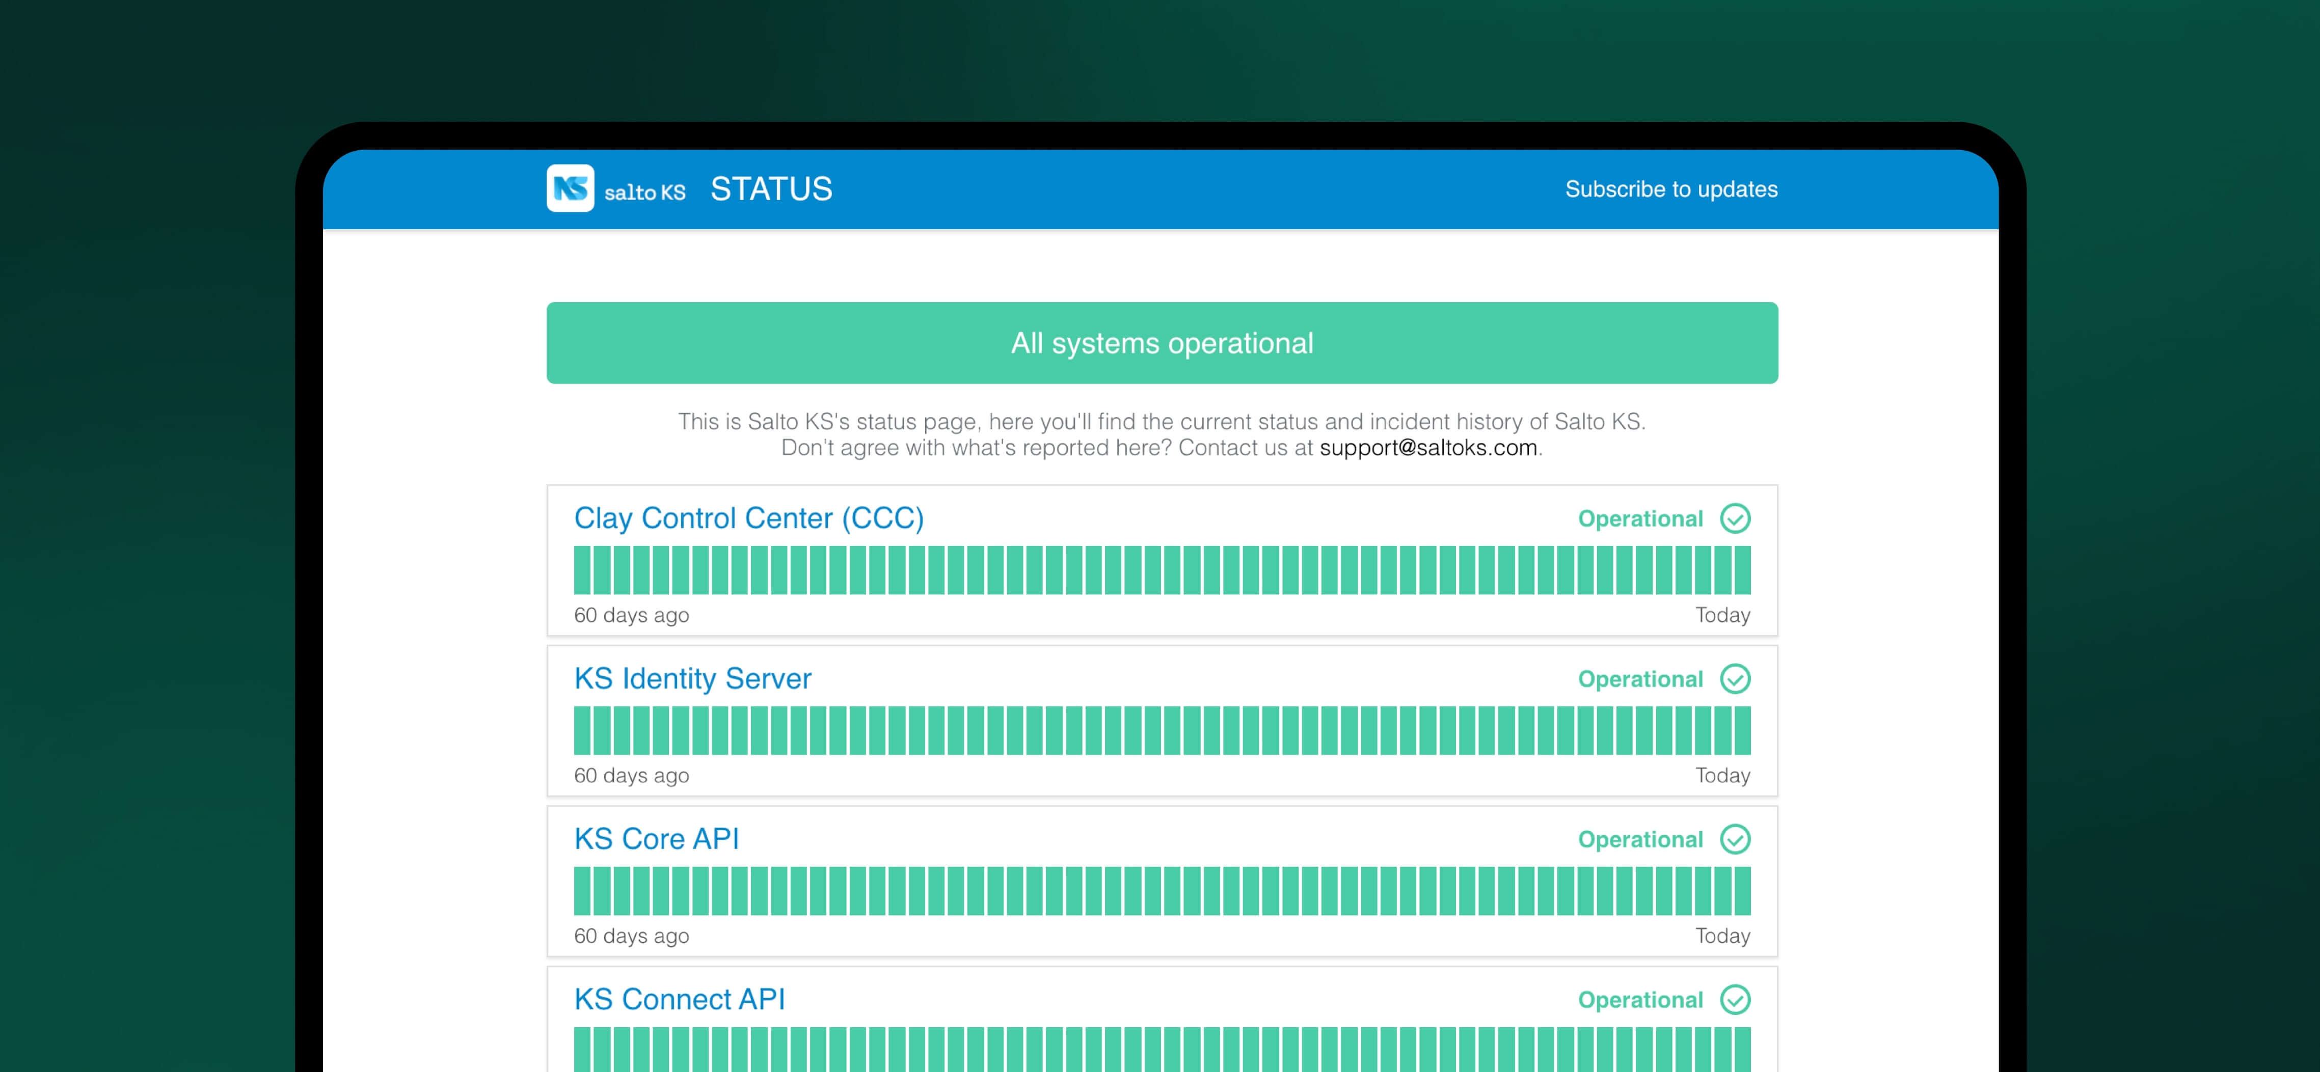Click the Today uptime bar for KS Identity Server

pos(1743,730)
